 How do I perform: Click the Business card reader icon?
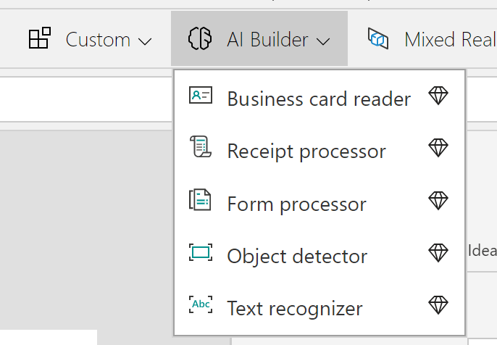[x=201, y=96]
